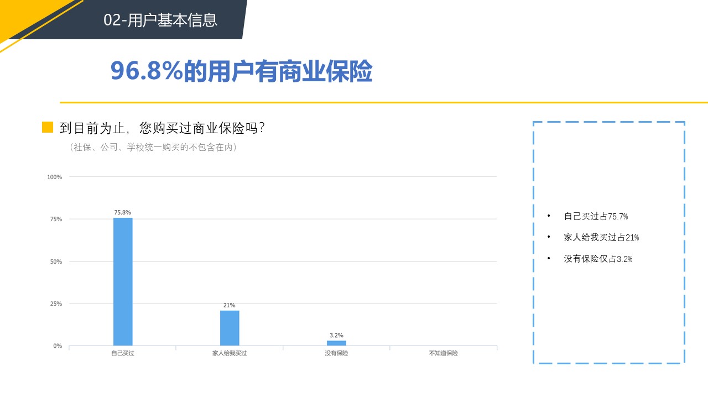Click the x-axis label '没有保险'

(x=336, y=353)
